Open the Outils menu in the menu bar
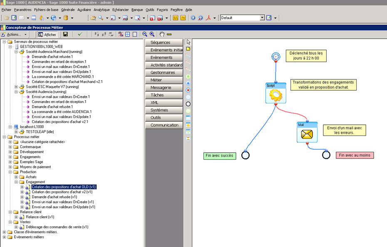Viewport: 387px width, 247px height. (150, 10)
